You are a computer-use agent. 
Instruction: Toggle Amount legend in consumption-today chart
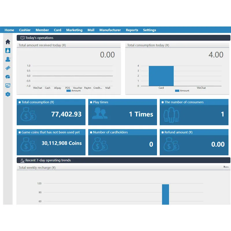pos(182,91)
